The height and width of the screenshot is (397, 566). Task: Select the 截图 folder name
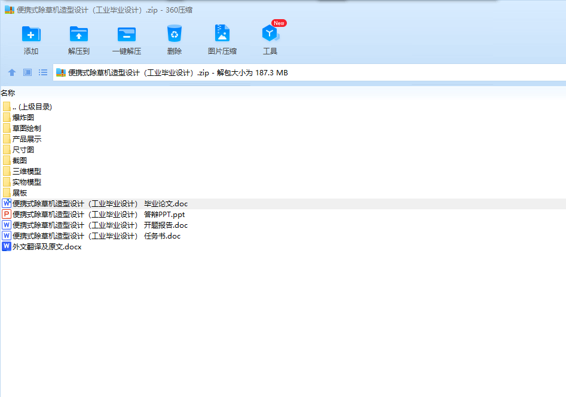point(20,160)
